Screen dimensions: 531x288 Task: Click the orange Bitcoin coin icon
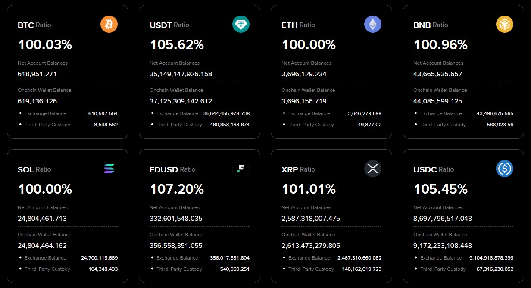109,25
